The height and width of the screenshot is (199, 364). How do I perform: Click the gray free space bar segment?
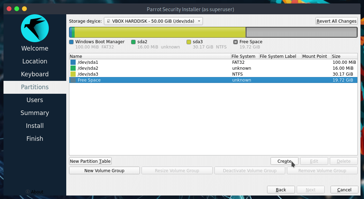click(301, 32)
